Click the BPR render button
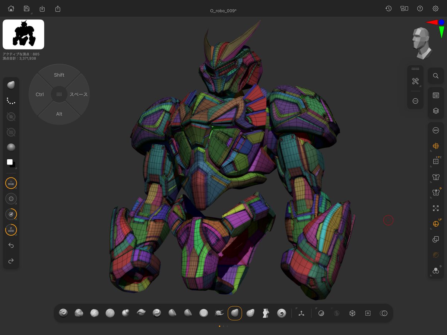This screenshot has height=335, width=447. 435,131
